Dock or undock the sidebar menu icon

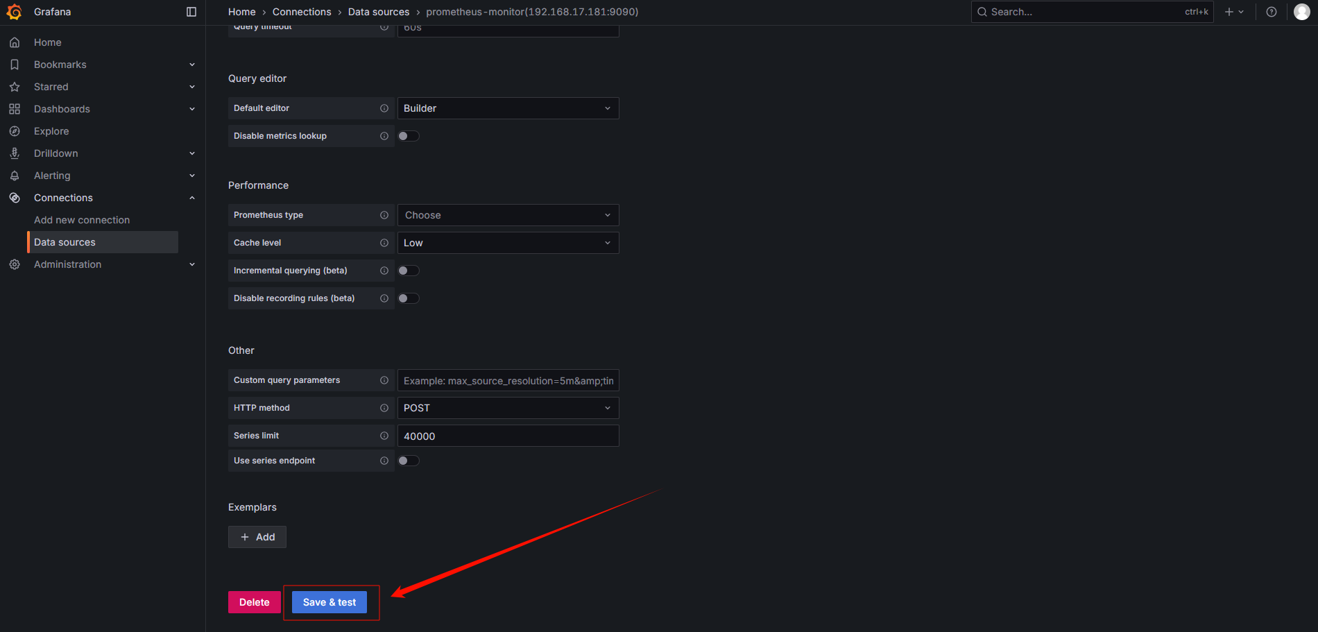[x=191, y=12]
